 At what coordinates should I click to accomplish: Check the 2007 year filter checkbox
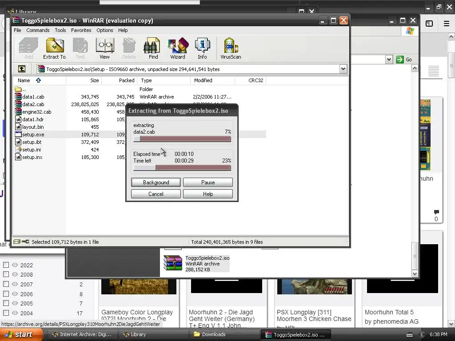click(6, 284)
